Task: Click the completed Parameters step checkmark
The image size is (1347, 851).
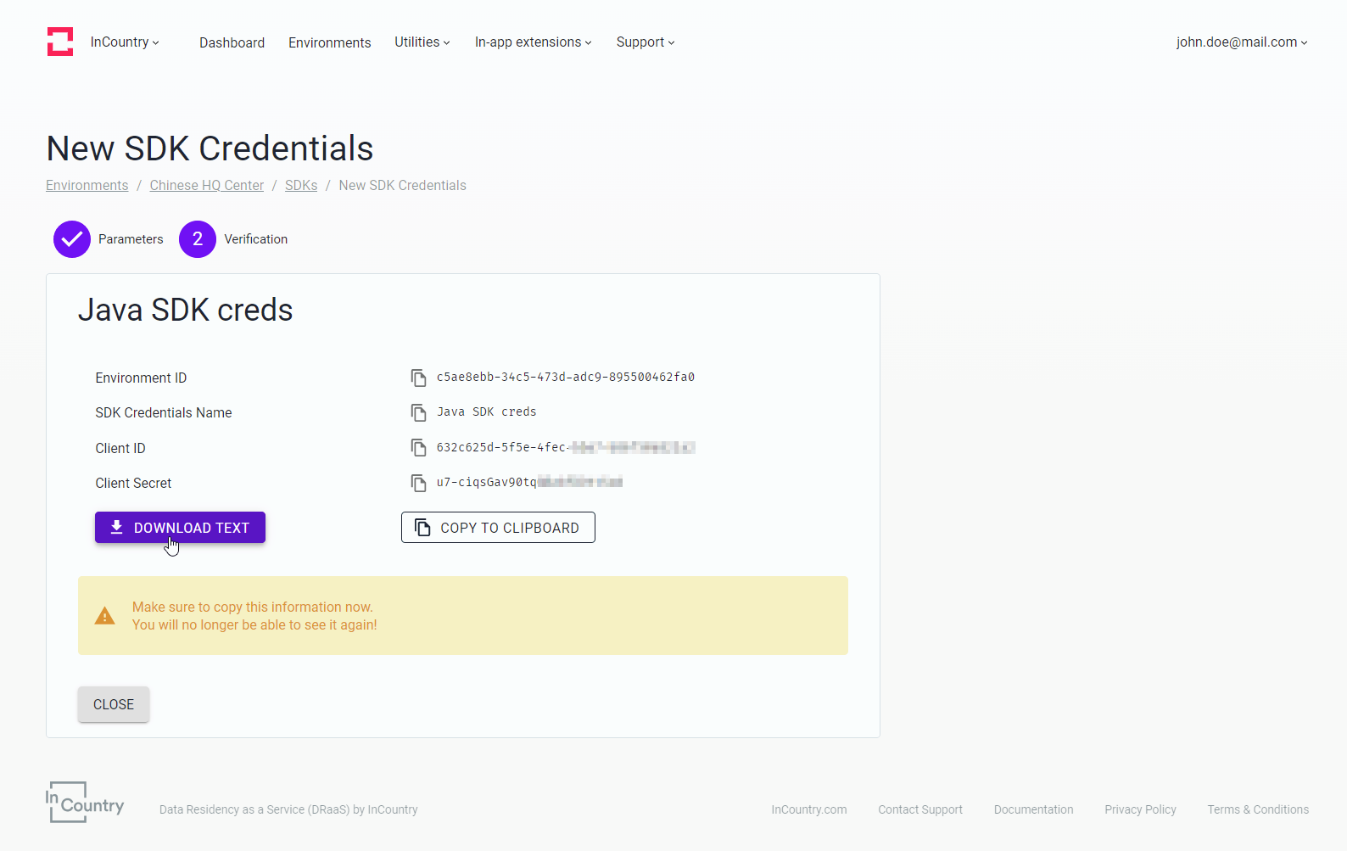Action: [72, 239]
